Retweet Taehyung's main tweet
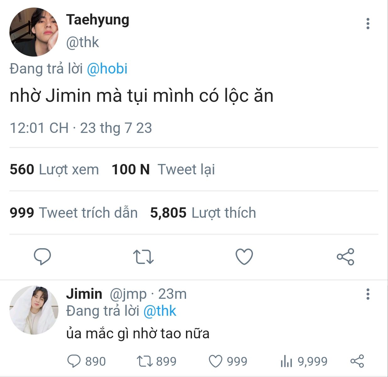Image resolution: width=388 pixels, height=377 pixels. [x=143, y=257]
